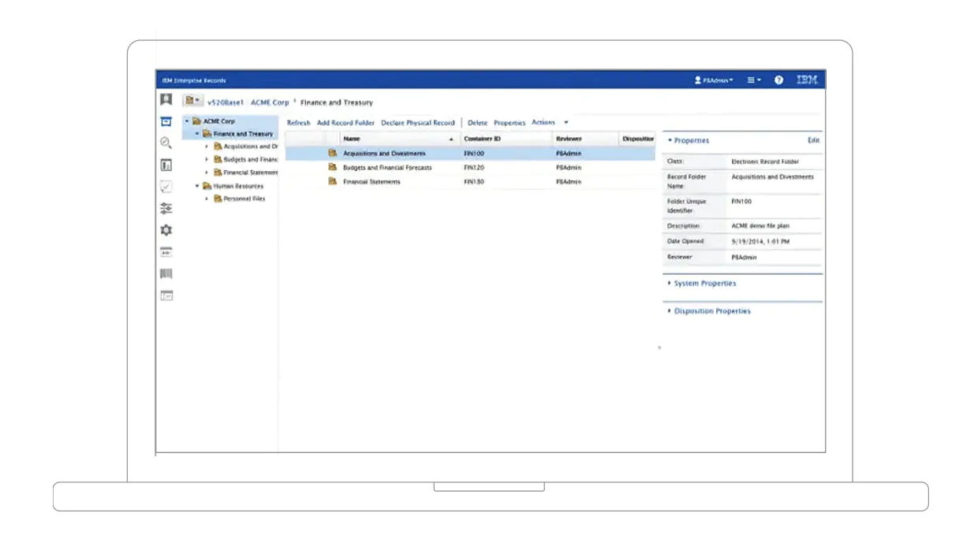959x539 pixels.
Task: Click the checkmark tasks icon in the sidebar
Action: 167,185
